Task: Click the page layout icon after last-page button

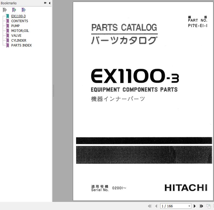Action: [x=209, y=206]
